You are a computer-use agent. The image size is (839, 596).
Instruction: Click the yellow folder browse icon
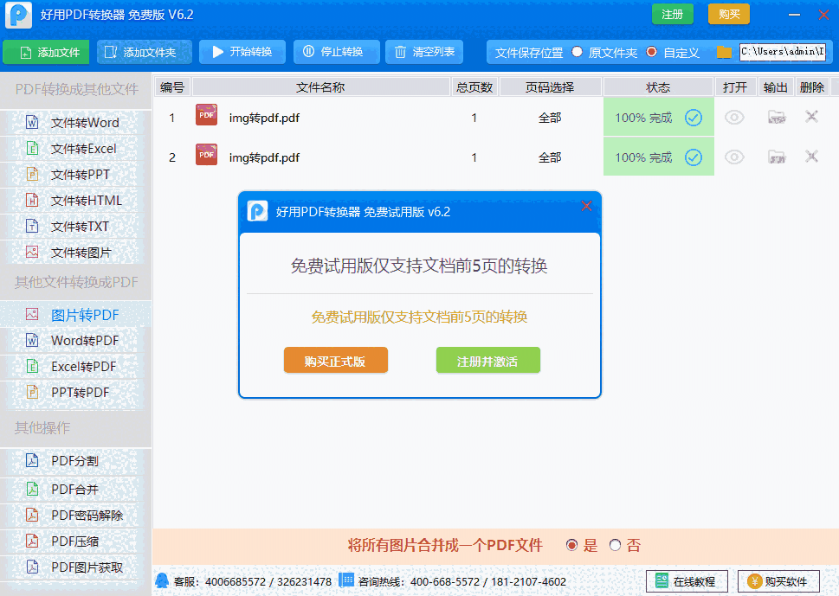724,53
